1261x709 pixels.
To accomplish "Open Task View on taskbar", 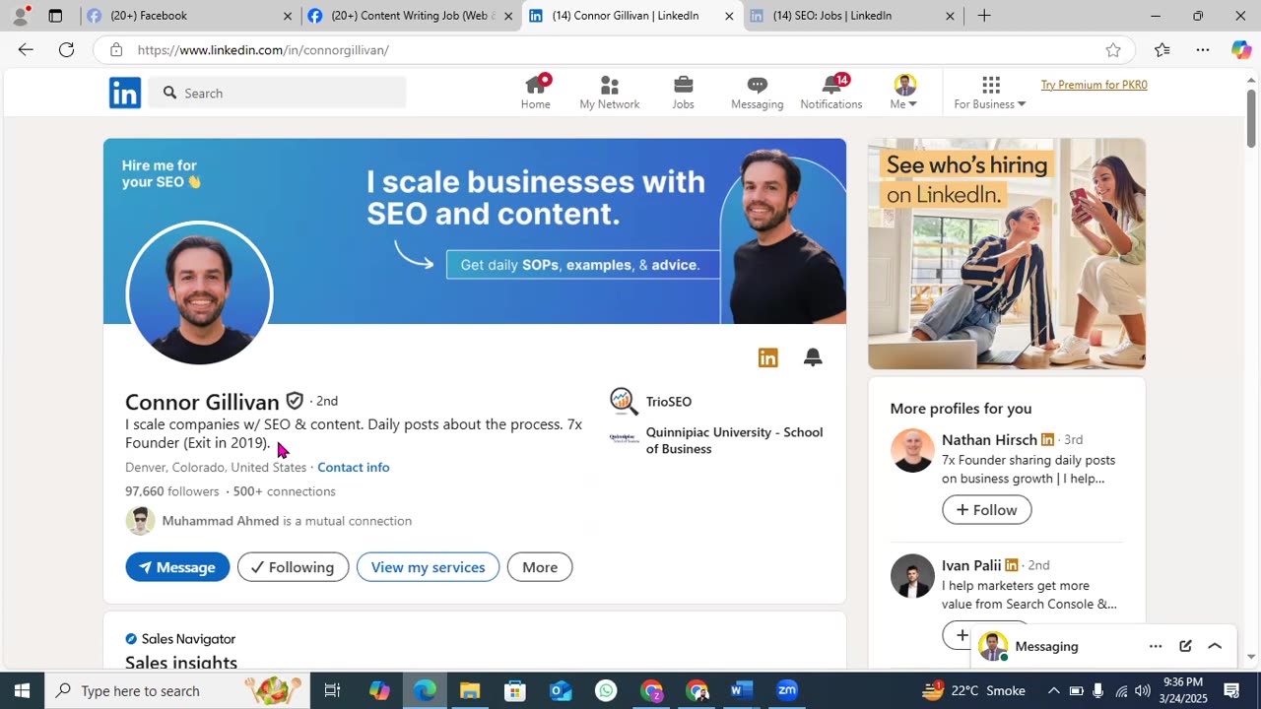I will pos(332,690).
